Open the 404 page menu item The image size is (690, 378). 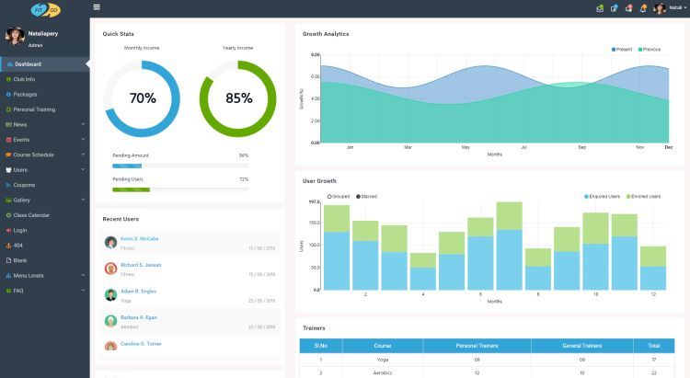click(45, 246)
